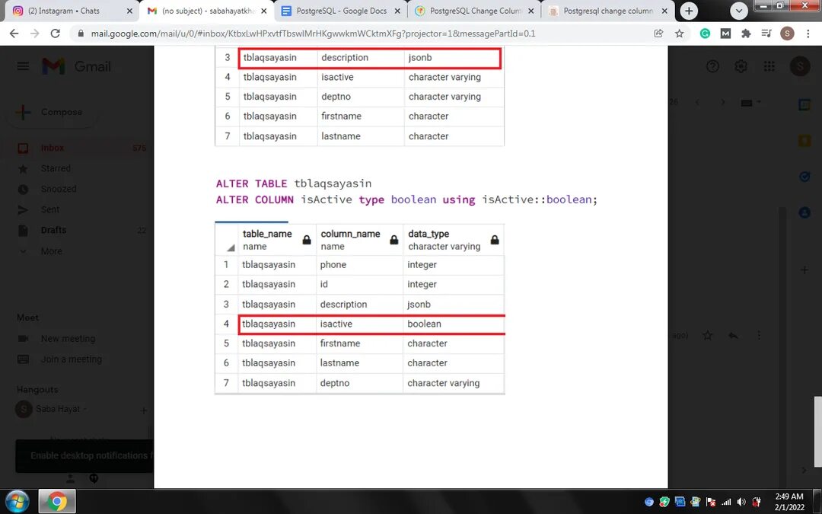This screenshot has height=514, width=822.
Task: Click network signal tray icon
Action: 726,502
